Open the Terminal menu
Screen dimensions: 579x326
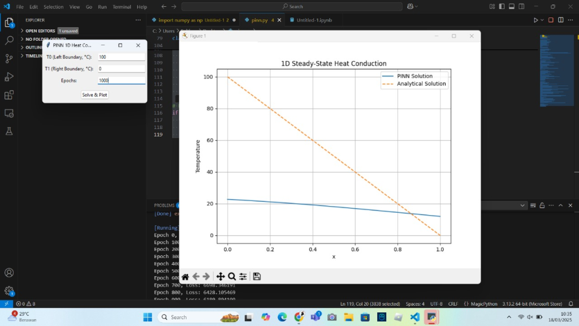121,7
